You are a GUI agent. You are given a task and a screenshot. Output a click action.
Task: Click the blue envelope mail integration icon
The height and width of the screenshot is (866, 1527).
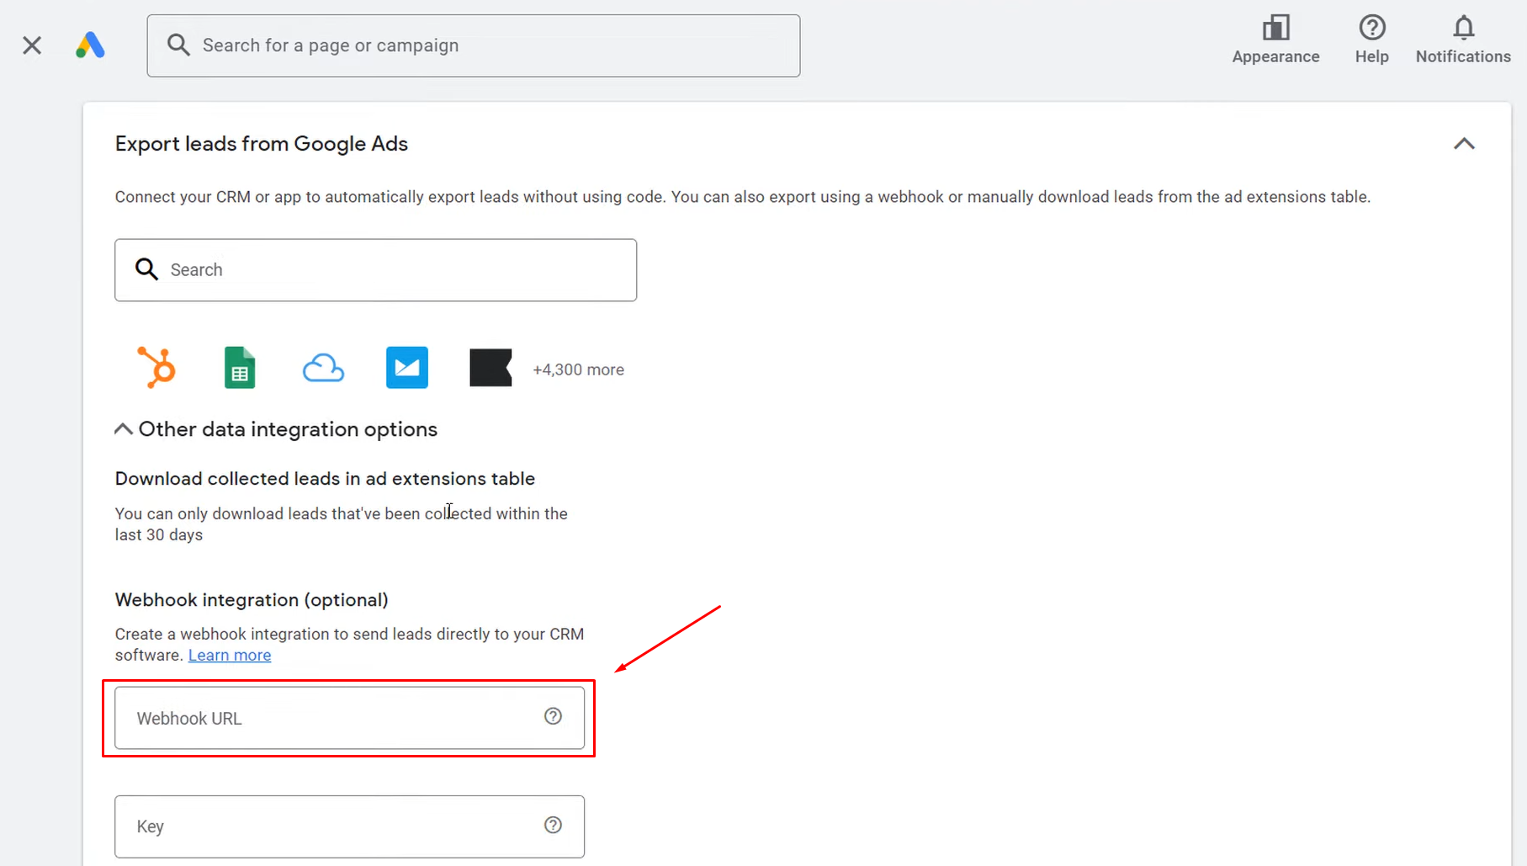(407, 368)
